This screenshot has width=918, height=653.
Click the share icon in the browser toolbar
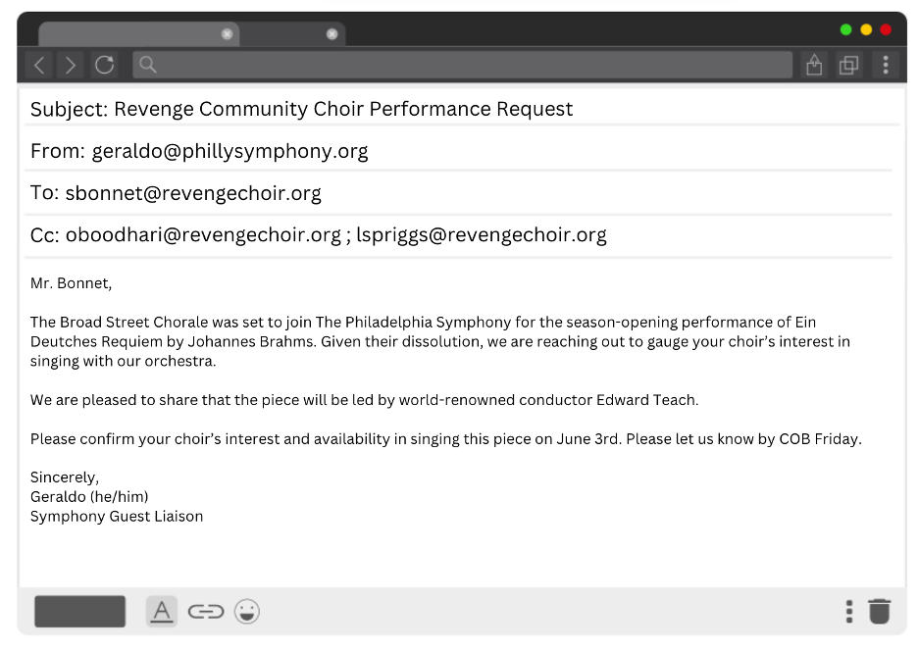click(x=814, y=66)
